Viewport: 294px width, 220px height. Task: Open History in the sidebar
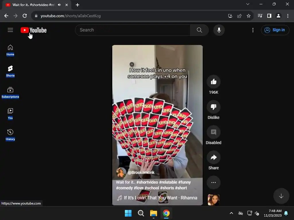point(10,135)
